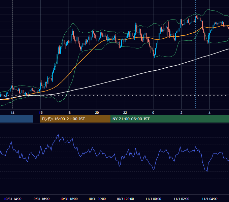Click the hour label 4 on axis
The width and height of the screenshot is (229, 202).
pos(209,113)
